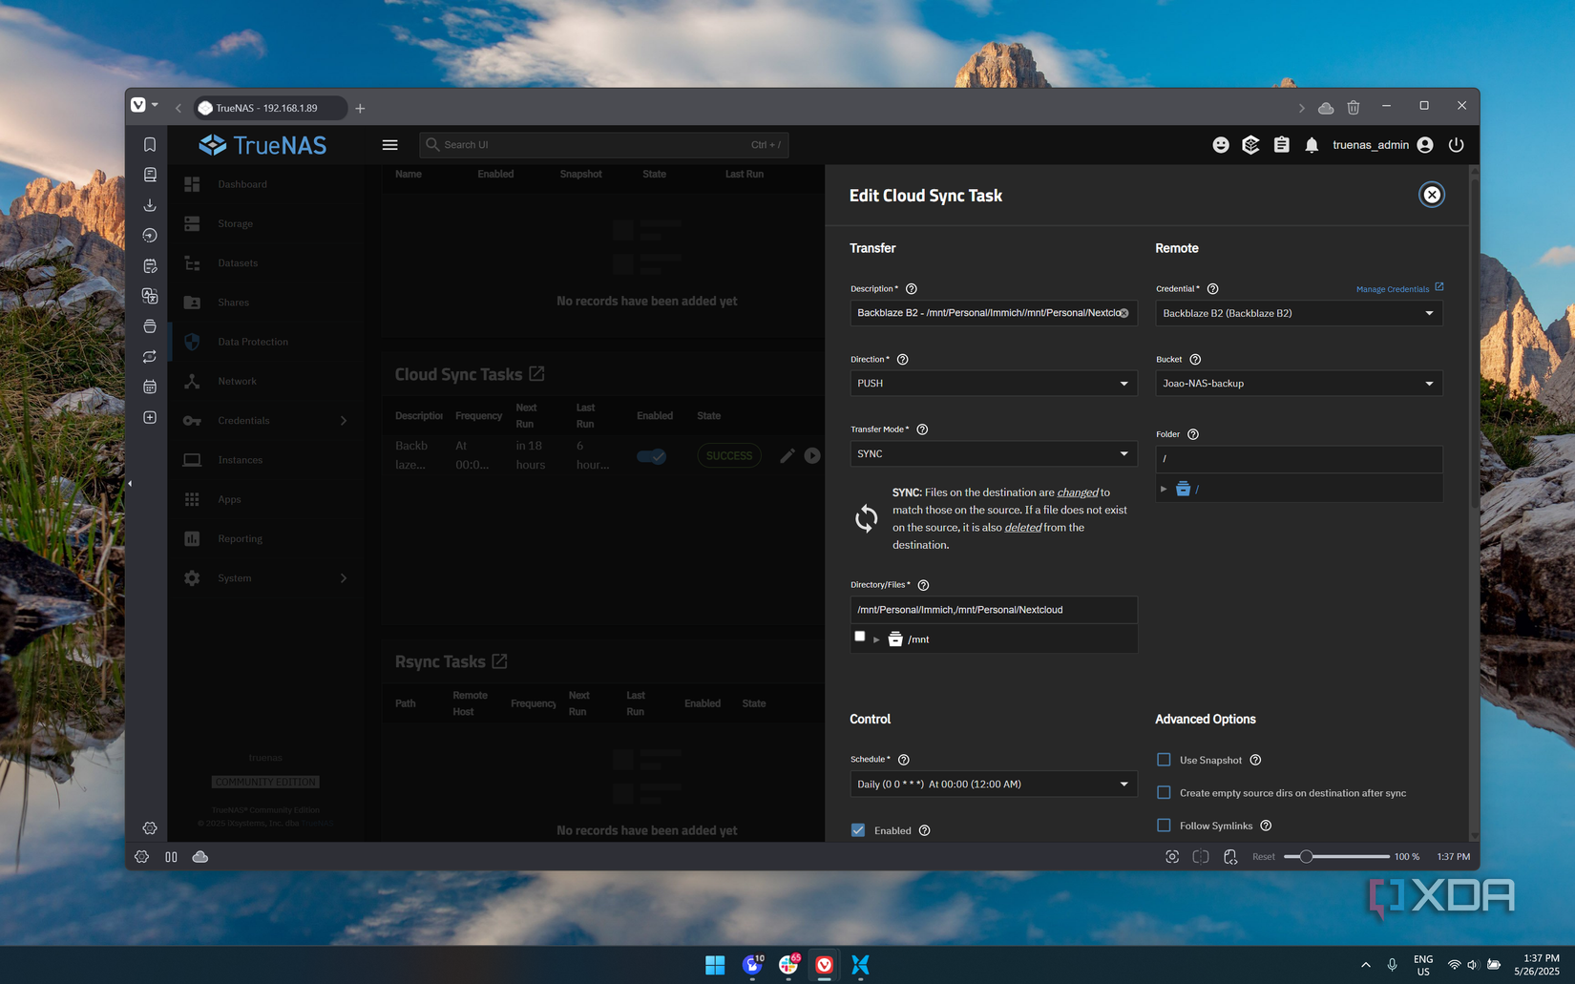Enable the Follow Symlinks checkbox

(1164, 825)
